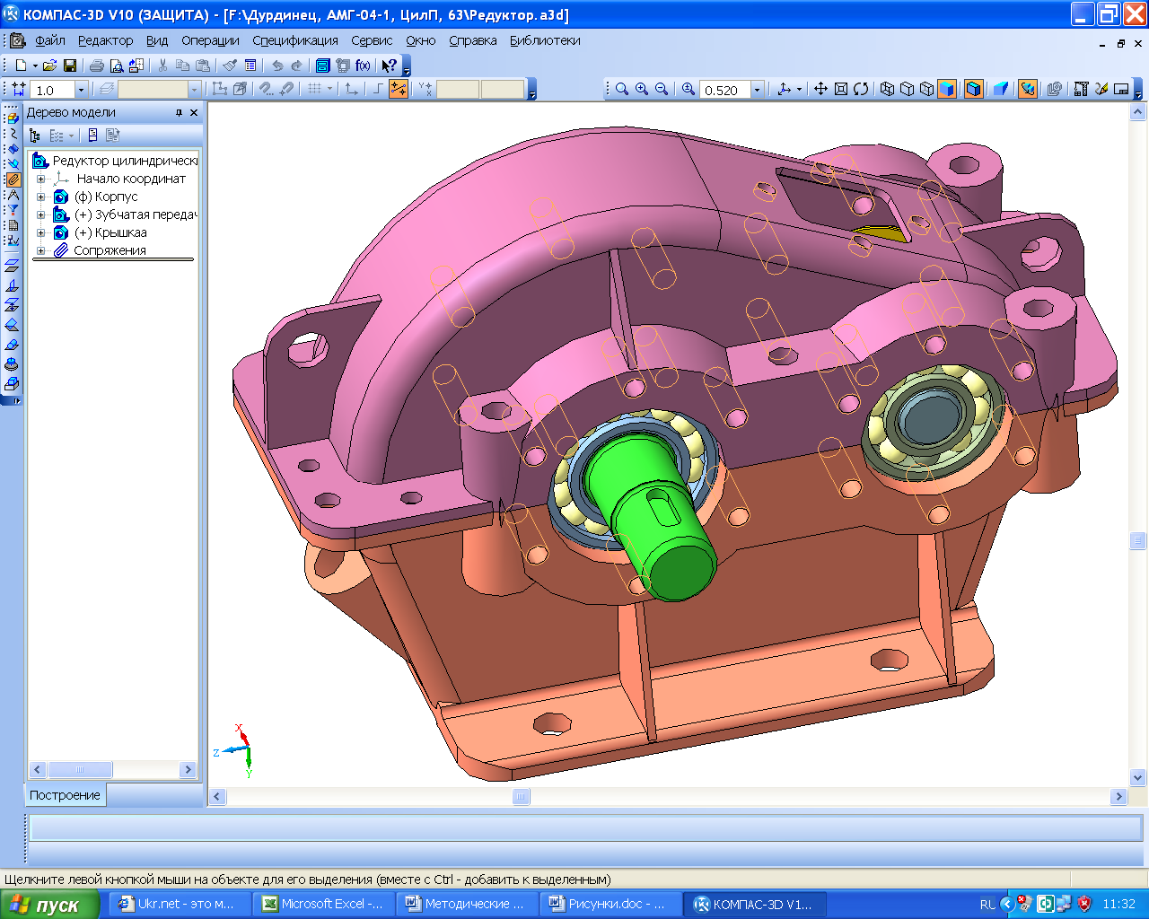Click the viewport vertical scrollbar thumb
1149x919 pixels.
pos(1138,540)
